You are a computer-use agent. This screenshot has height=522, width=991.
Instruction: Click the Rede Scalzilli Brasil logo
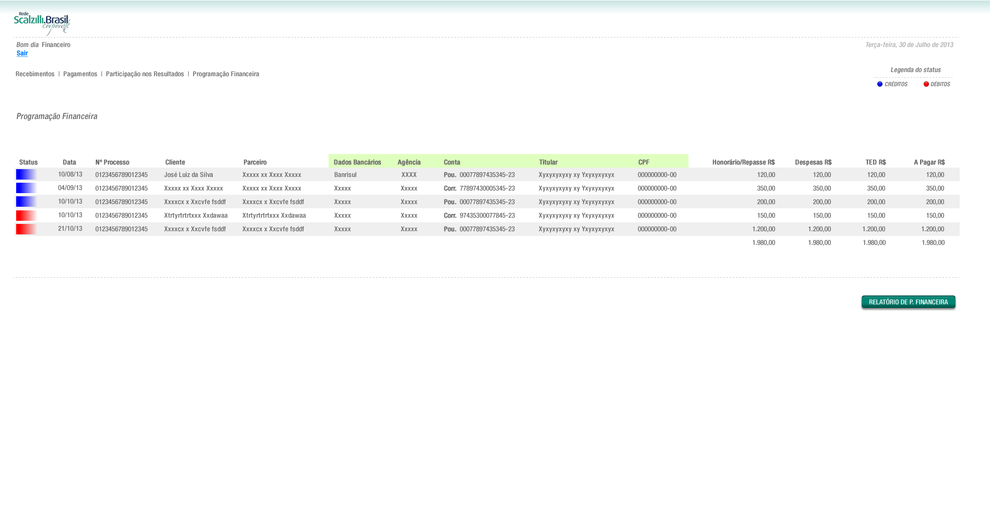click(x=42, y=23)
